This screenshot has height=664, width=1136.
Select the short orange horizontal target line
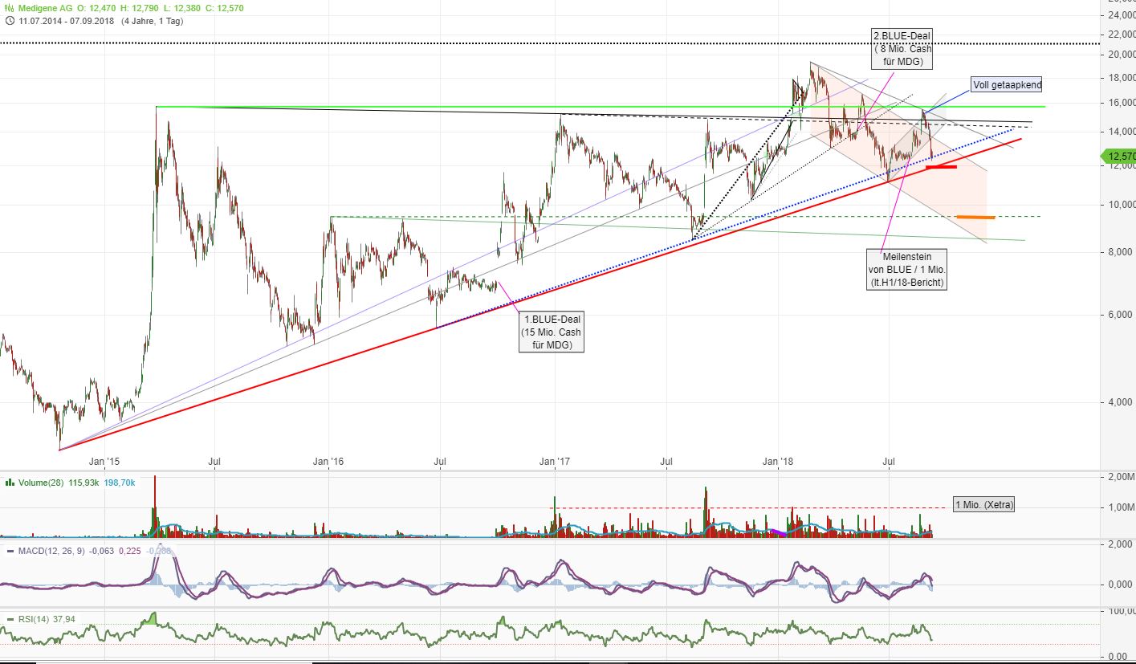(x=975, y=217)
